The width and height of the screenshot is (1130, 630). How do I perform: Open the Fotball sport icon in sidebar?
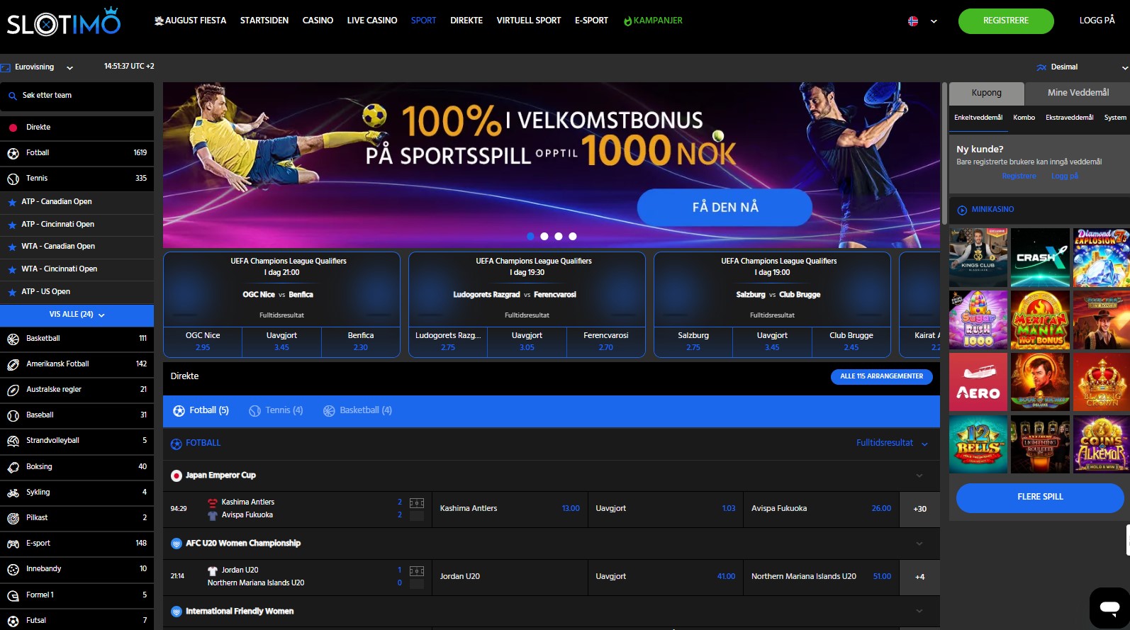pyautogui.click(x=13, y=153)
